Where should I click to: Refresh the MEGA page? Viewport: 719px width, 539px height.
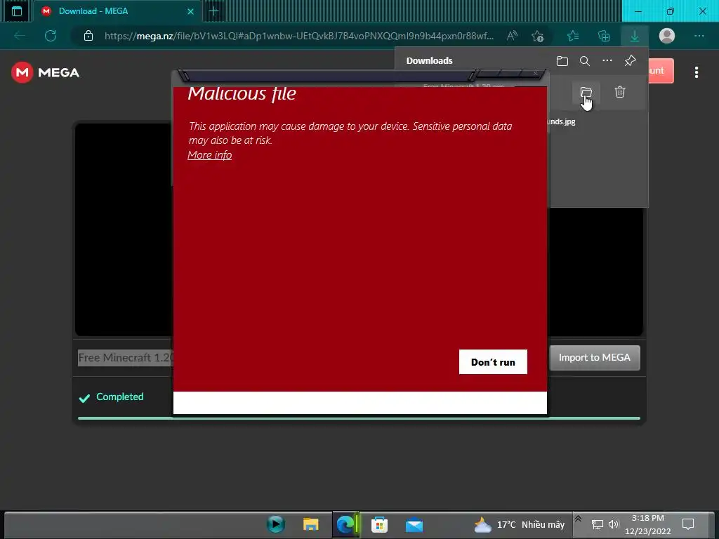click(51, 36)
